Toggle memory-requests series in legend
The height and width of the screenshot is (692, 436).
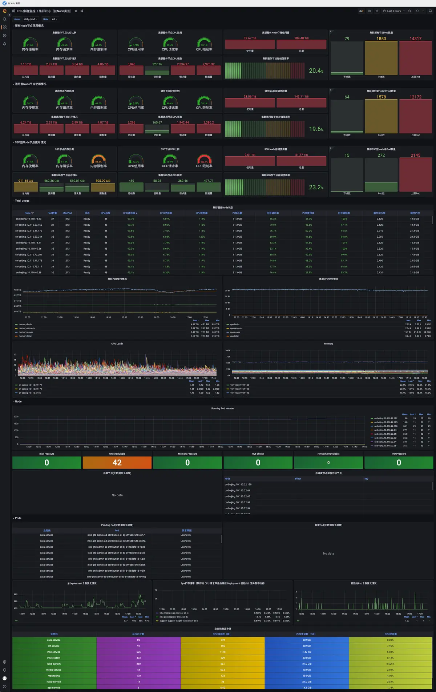pyautogui.click(x=27, y=328)
